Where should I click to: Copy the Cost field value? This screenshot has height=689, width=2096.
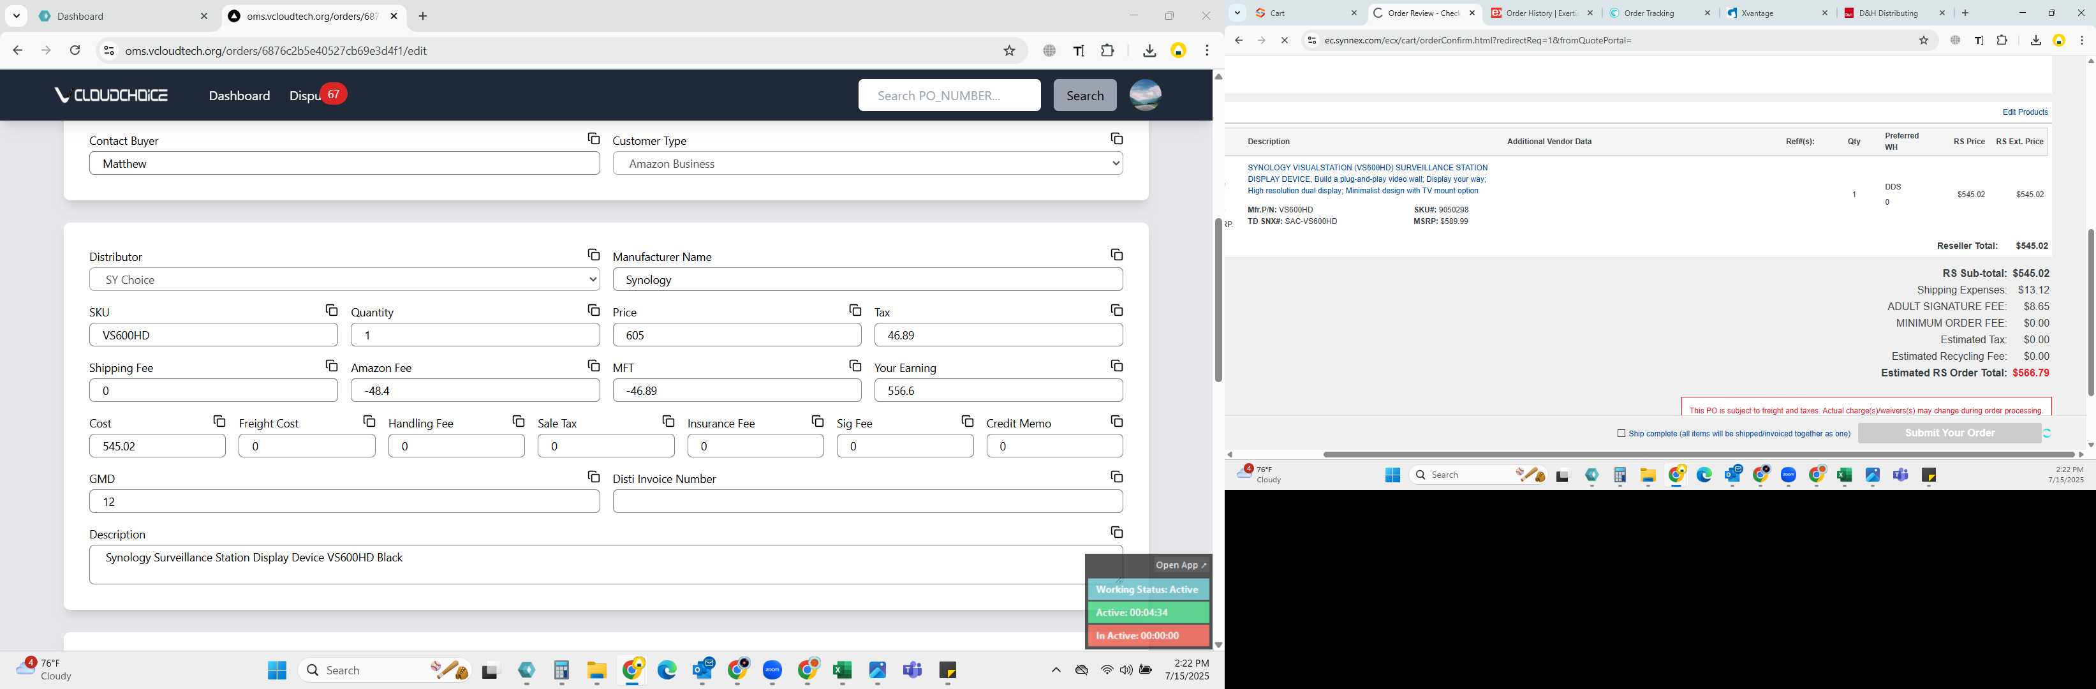pos(219,421)
